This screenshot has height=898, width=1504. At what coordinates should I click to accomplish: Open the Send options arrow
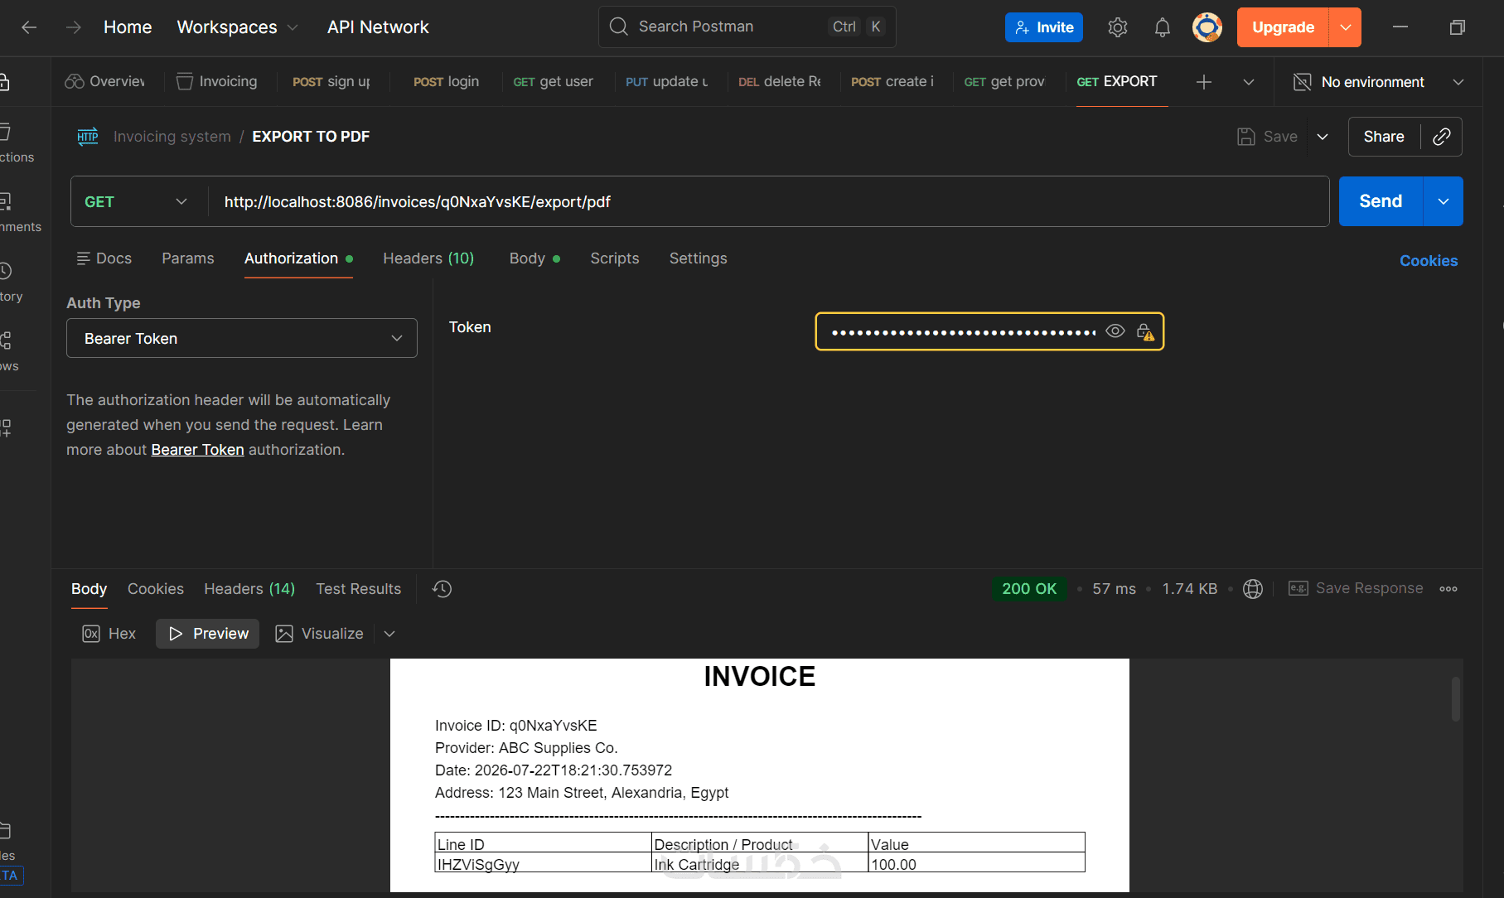coord(1444,201)
